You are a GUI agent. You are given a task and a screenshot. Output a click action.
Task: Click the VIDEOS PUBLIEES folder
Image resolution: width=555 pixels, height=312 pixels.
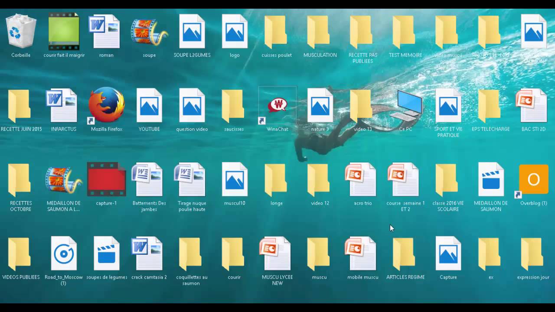point(21,254)
